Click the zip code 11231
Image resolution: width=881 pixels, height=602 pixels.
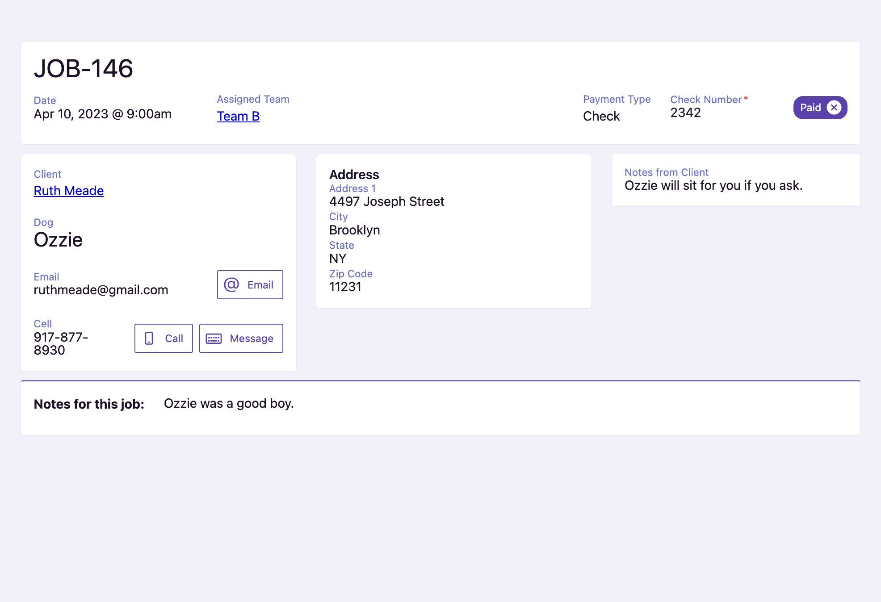coord(345,287)
